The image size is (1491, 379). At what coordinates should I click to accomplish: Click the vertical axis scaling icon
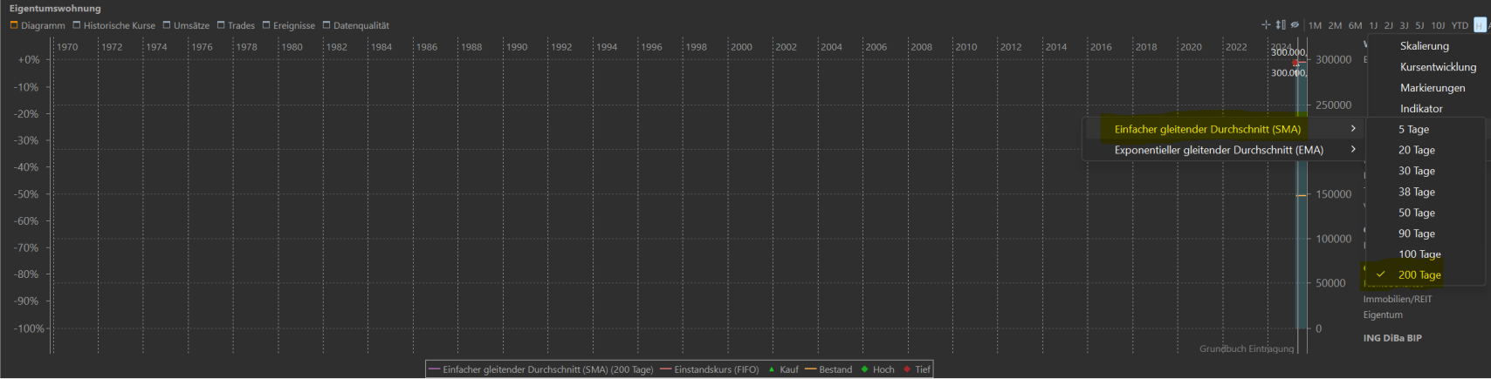point(1281,25)
